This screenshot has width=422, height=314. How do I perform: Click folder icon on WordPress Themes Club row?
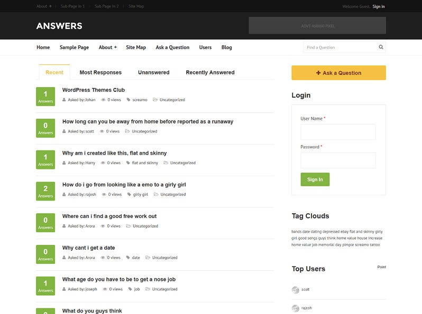[x=155, y=100]
